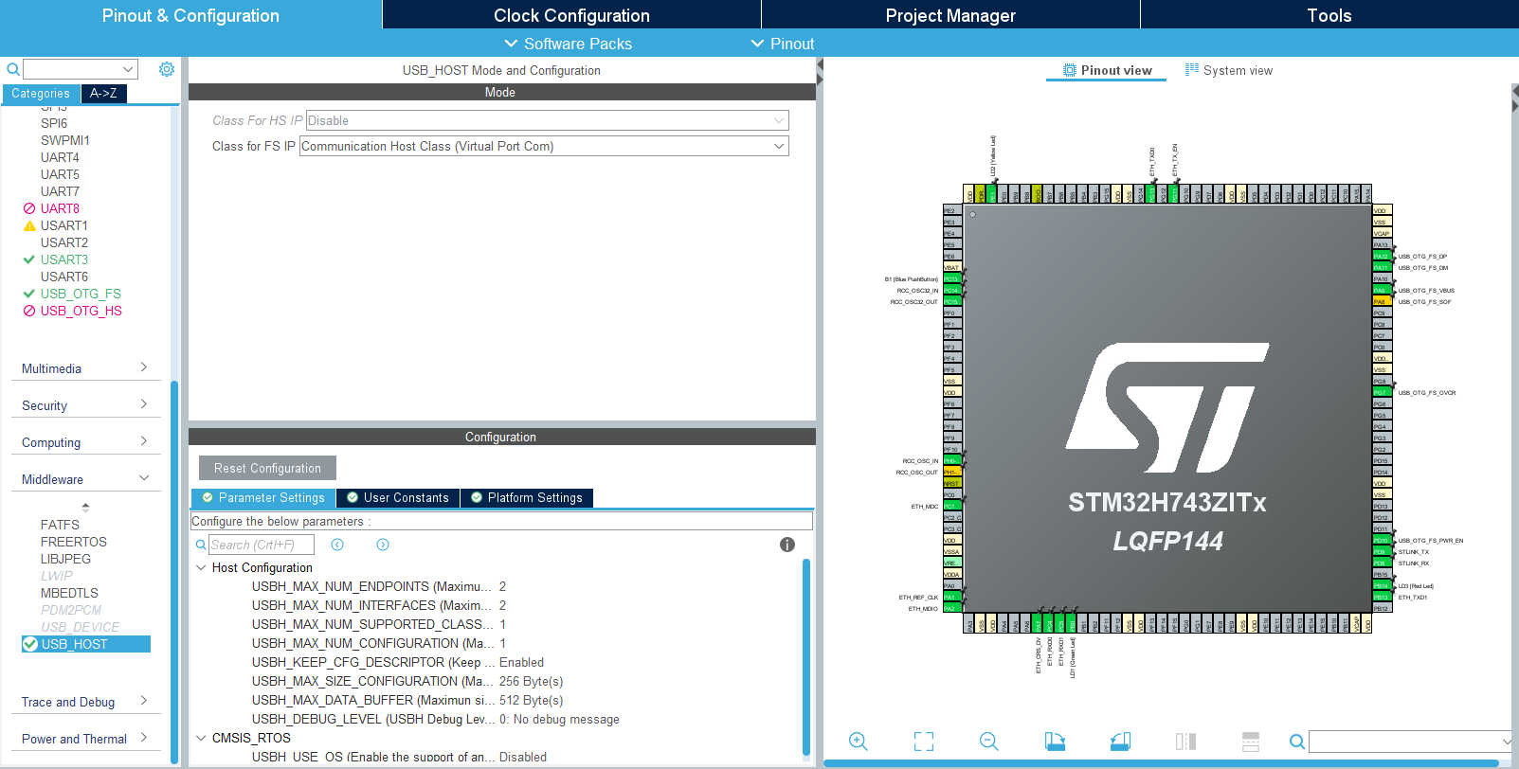Fit the pinout view to screen
1519x769 pixels.
tap(924, 742)
